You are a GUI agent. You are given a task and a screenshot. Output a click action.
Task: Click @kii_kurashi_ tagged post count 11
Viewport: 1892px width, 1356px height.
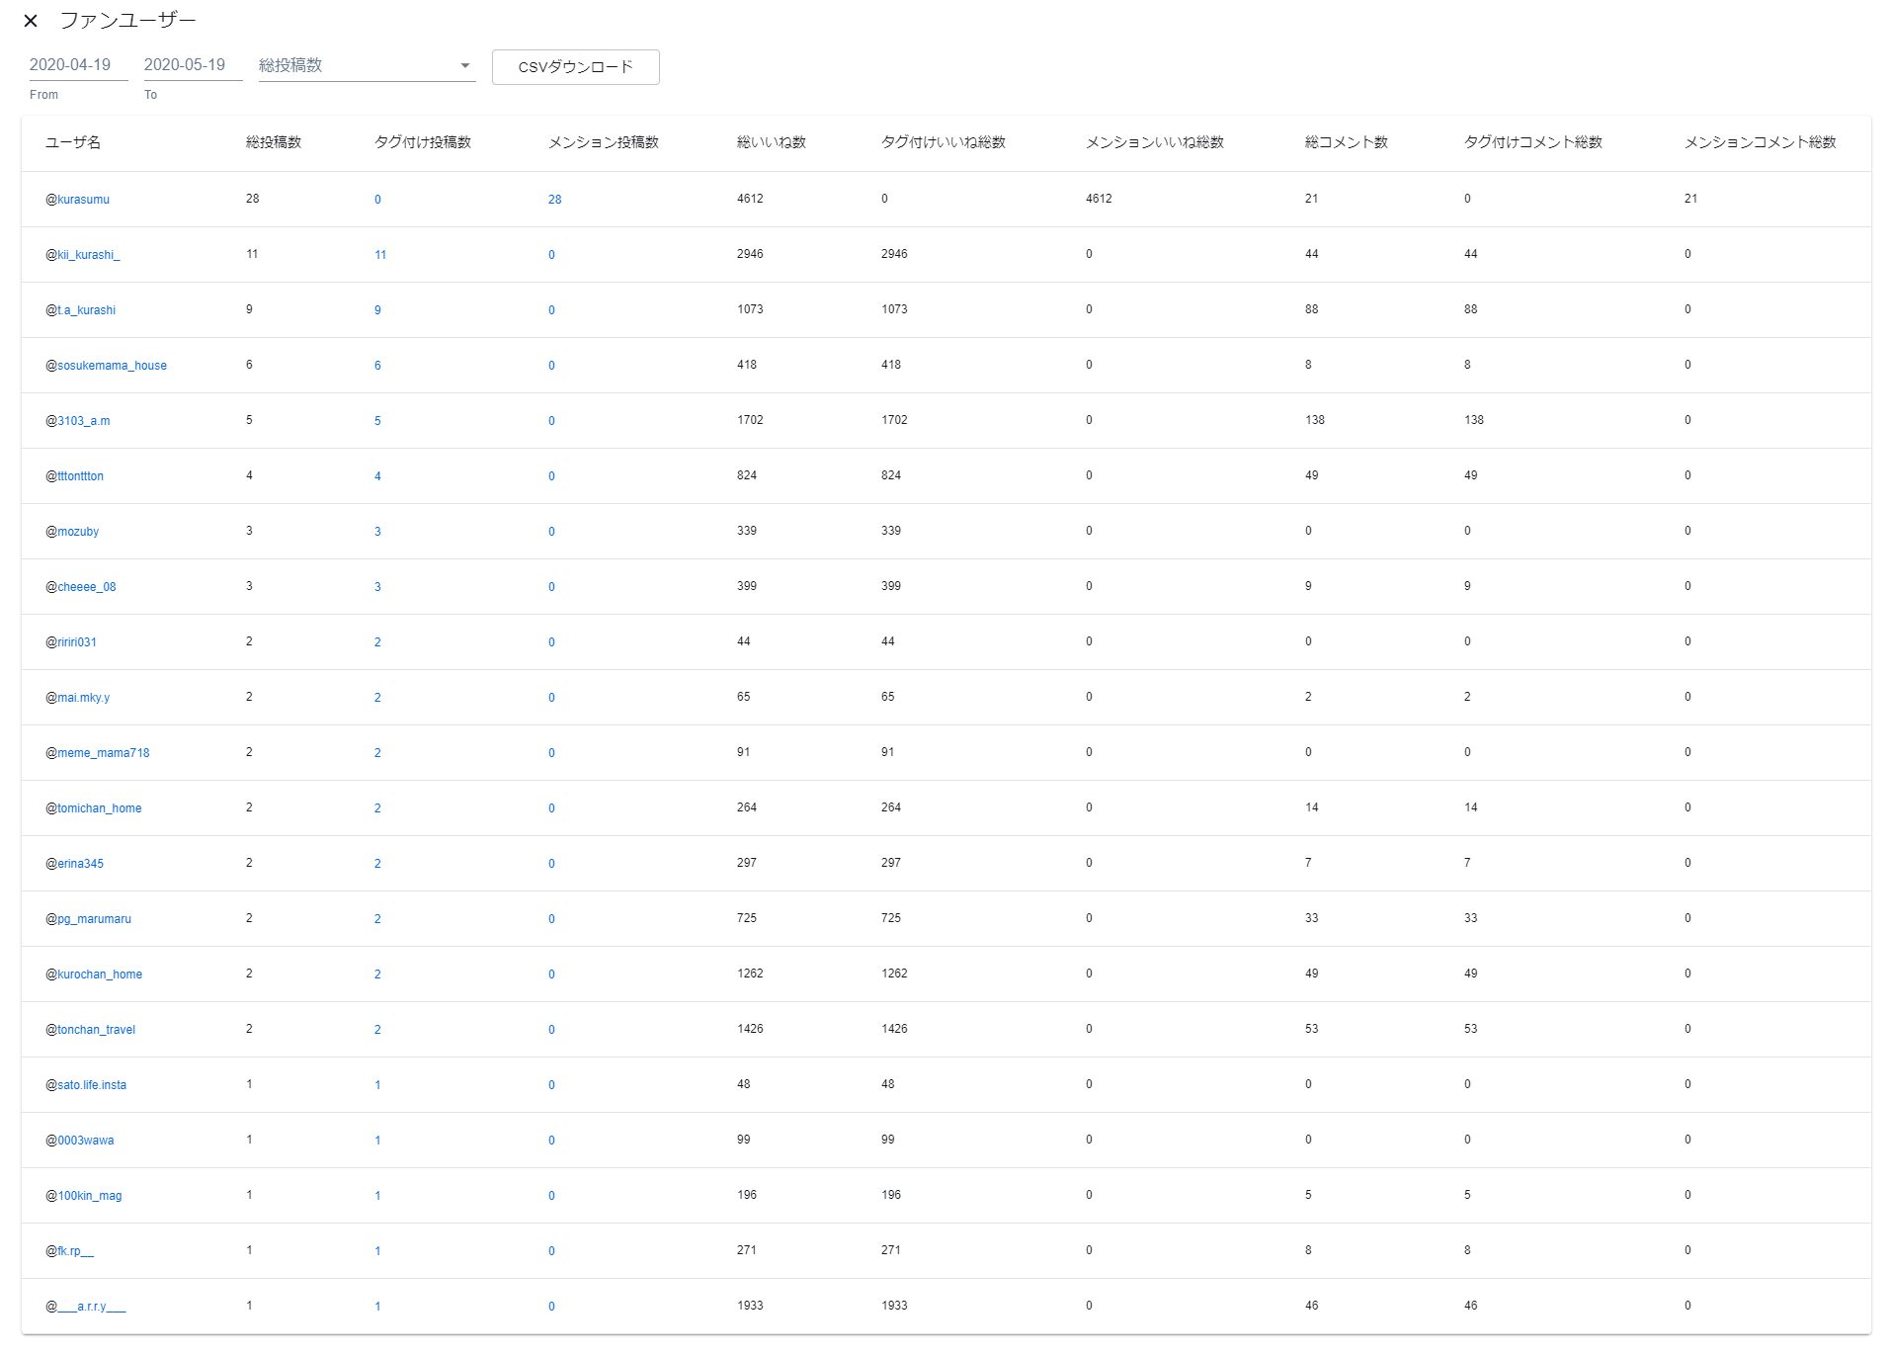point(380,255)
